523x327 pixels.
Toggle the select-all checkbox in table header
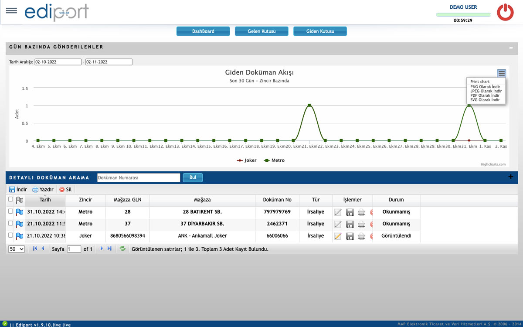coord(10,199)
